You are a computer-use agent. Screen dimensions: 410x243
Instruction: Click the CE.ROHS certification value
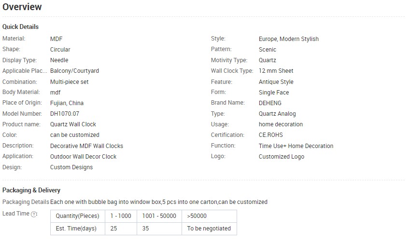271,135
